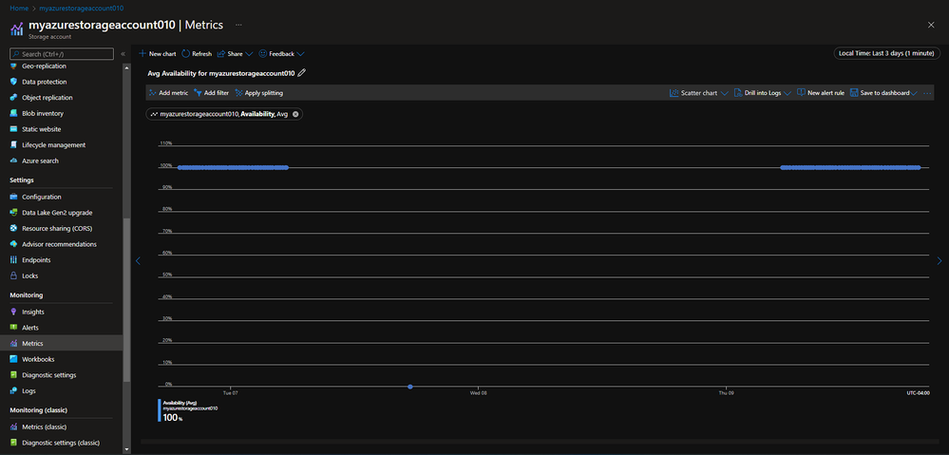Screen dimensions: 949x455
Task: Click the Resource sharing (CORS) icon
Action: [x=14, y=228]
